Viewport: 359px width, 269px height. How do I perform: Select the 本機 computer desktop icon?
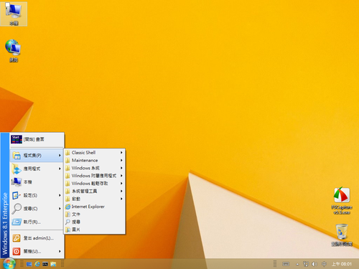[x=14, y=14]
